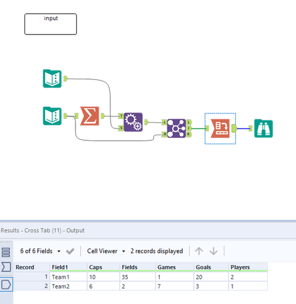Click the Players column header
This screenshot has height=304, width=296.
(x=248, y=267)
